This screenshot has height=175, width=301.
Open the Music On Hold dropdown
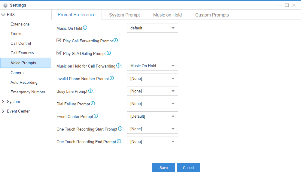[152, 28]
